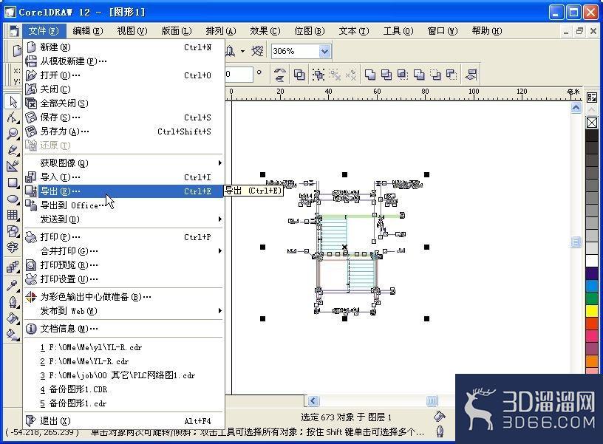
Task: Click the Back Minus Front icon
Action: click(x=452, y=74)
